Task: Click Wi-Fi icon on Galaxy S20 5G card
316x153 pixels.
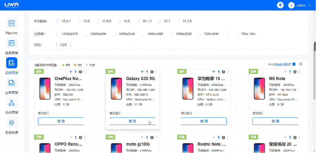Action: tap(142, 72)
